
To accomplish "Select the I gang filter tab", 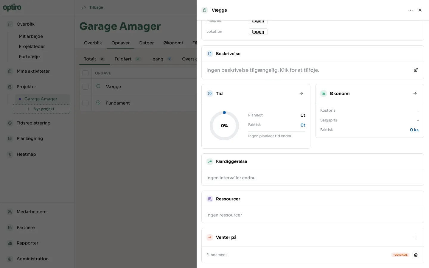I will 161,59.
